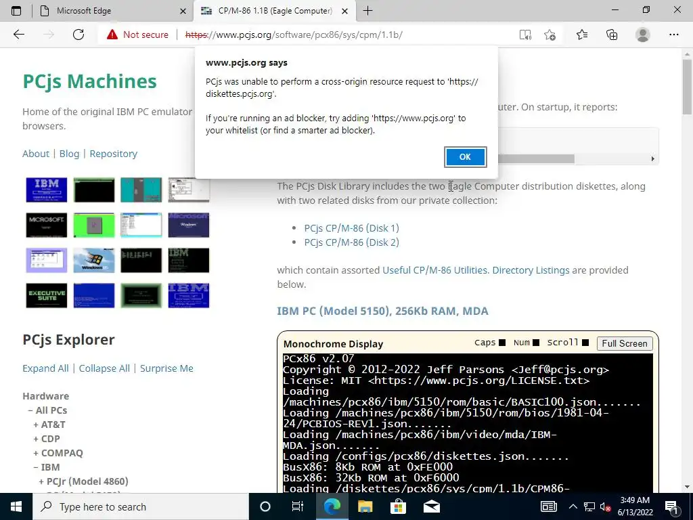This screenshot has height=520, width=693.
Task: Open File Explorer from taskbar
Action: 365,506
